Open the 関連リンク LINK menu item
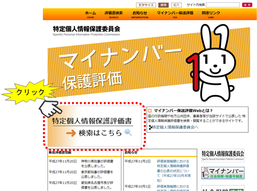Viewport: 257px width, 191px height. tap(211, 15)
